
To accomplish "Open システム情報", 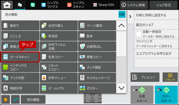I will [134, 5].
